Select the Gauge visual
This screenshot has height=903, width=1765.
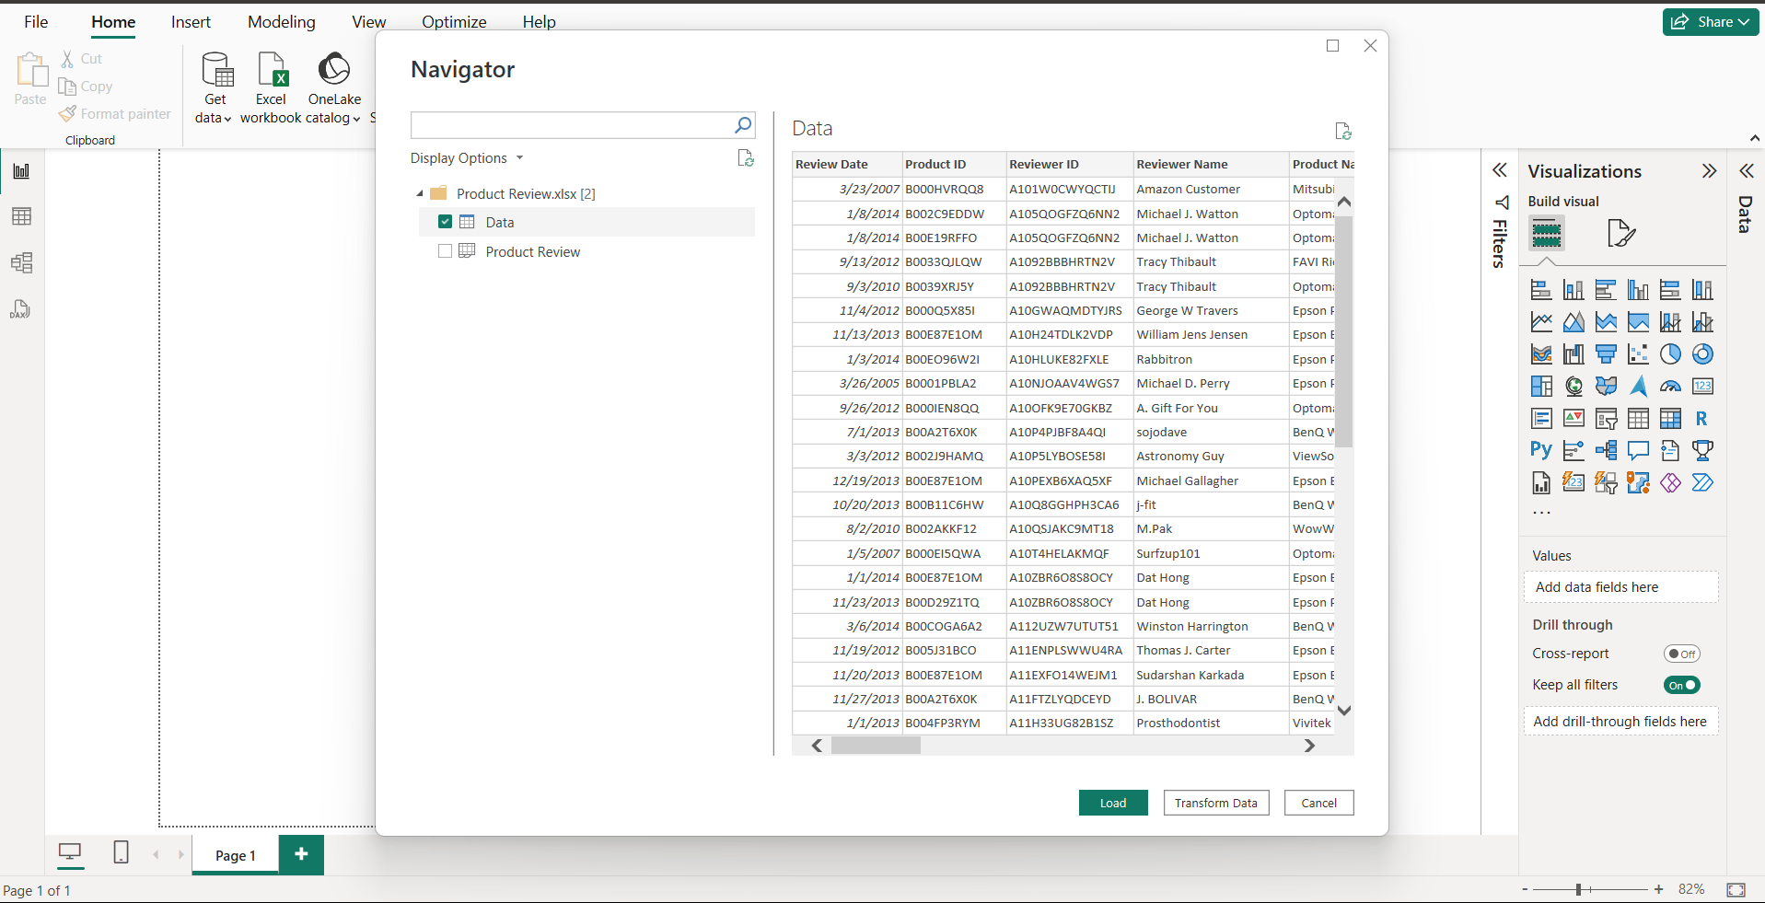click(x=1670, y=387)
